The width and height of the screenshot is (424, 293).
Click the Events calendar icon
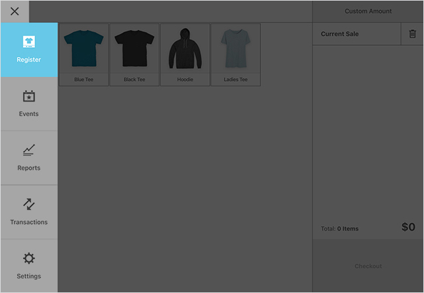28,97
